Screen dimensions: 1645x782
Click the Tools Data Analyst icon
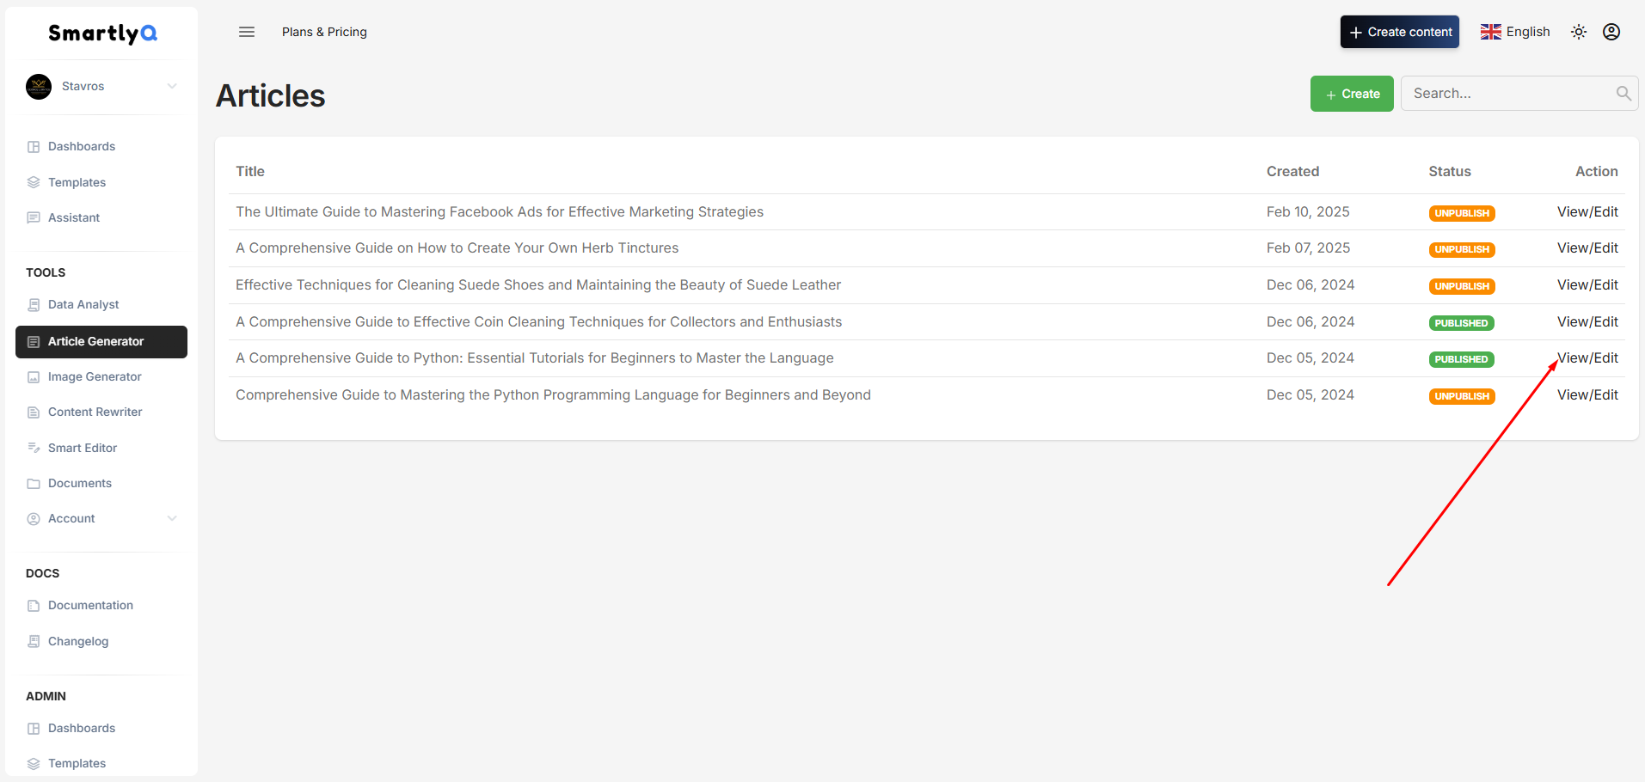pos(34,305)
